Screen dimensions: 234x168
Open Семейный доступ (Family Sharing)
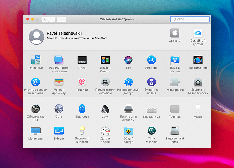[x=198, y=33]
